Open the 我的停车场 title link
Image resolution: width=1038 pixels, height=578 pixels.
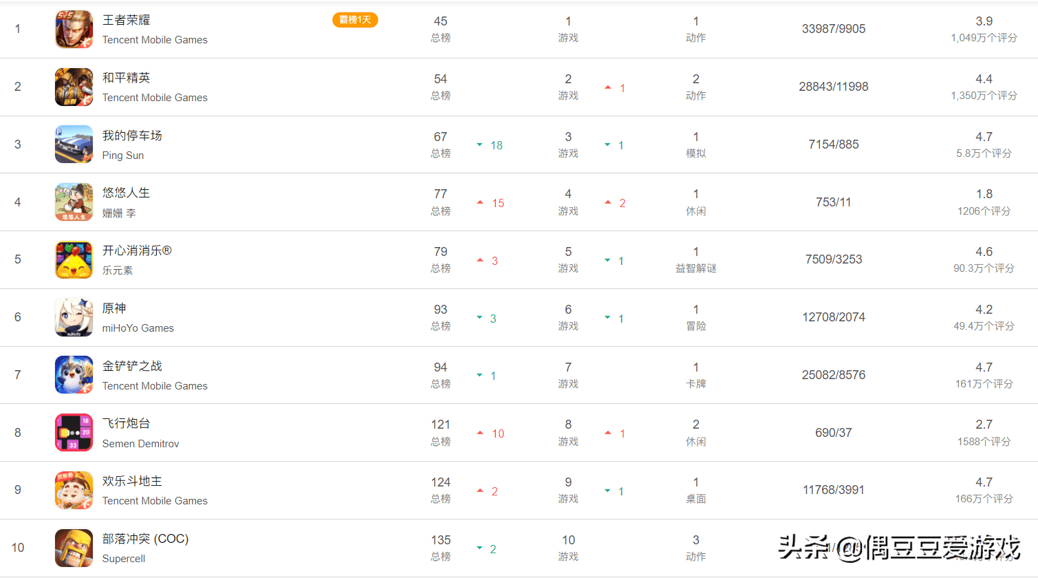point(132,136)
